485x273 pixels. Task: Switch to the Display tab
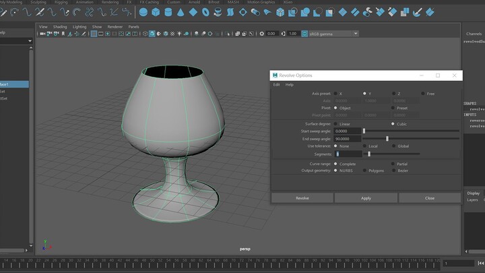474,193
